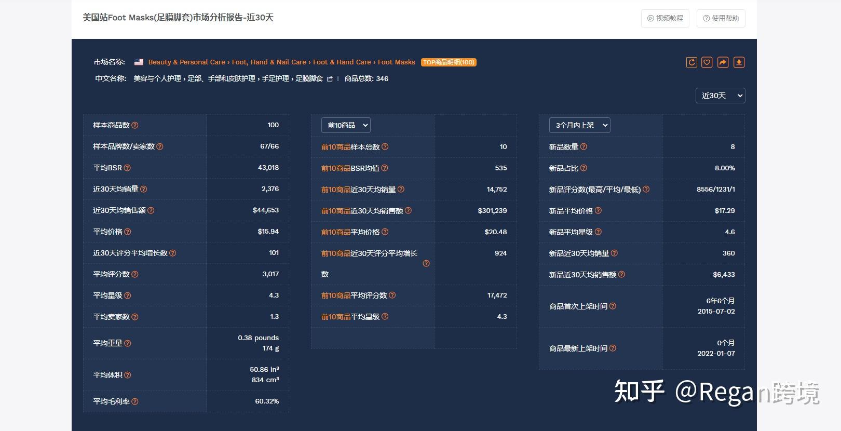Open Foot, Hand & Nail Care breadcrumb

click(x=269, y=62)
